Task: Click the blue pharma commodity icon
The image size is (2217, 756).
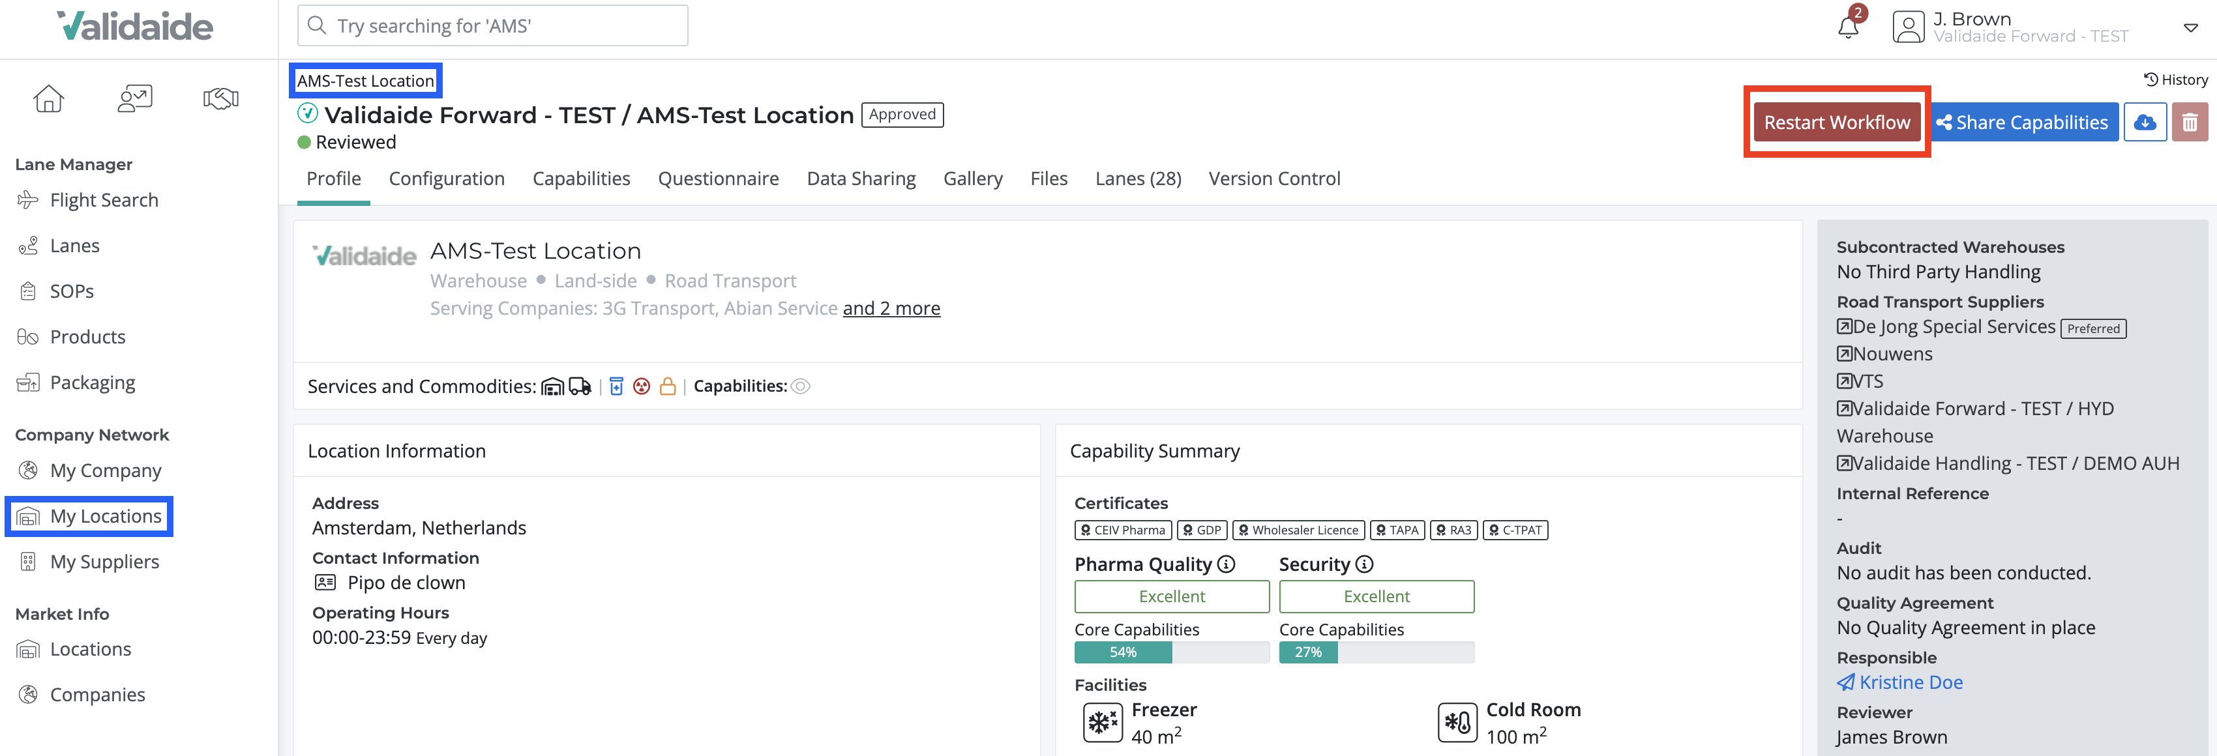Action: (616, 387)
